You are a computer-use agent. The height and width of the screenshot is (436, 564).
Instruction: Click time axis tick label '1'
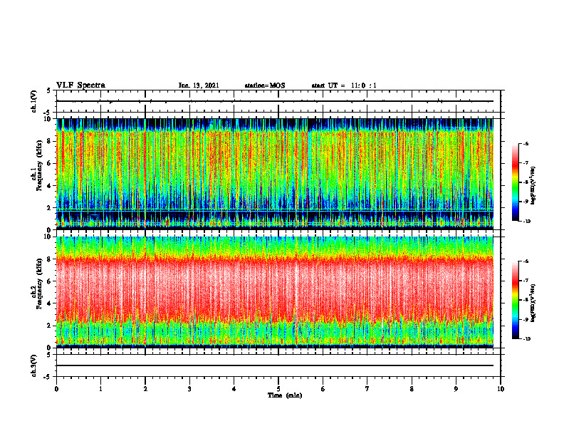coord(100,389)
